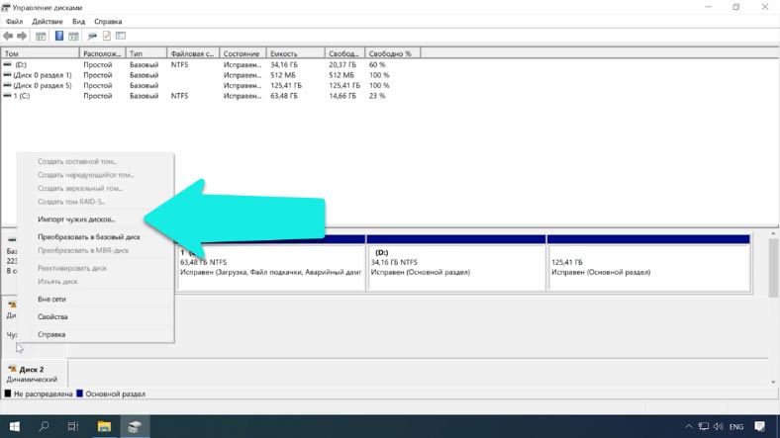
Task: Sort by the Состояние column header
Action: pos(243,53)
